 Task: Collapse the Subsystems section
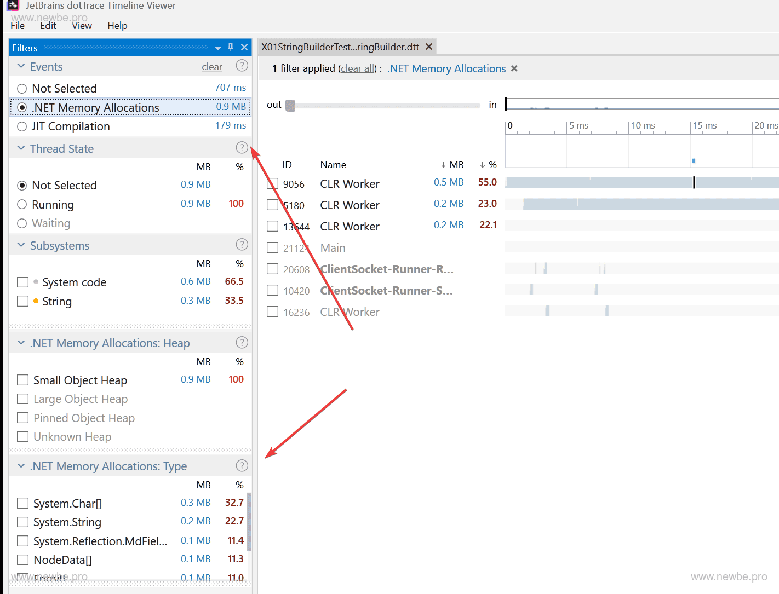click(x=21, y=245)
